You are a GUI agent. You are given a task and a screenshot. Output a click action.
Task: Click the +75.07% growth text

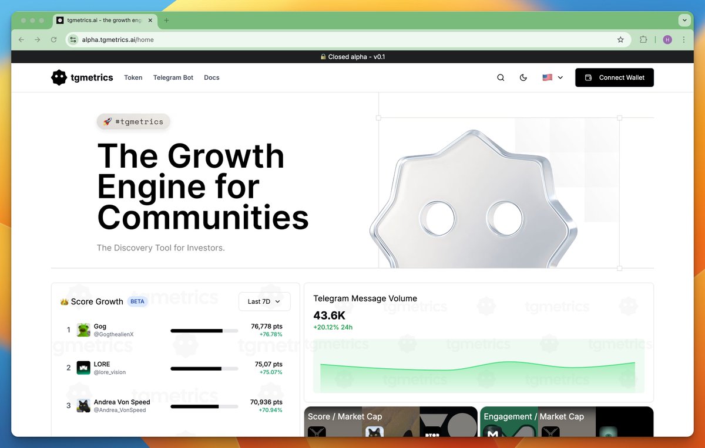pyautogui.click(x=271, y=372)
